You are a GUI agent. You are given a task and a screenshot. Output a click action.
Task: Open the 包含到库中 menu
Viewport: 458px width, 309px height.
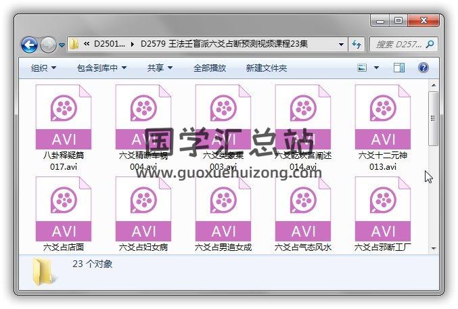pos(101,68)
